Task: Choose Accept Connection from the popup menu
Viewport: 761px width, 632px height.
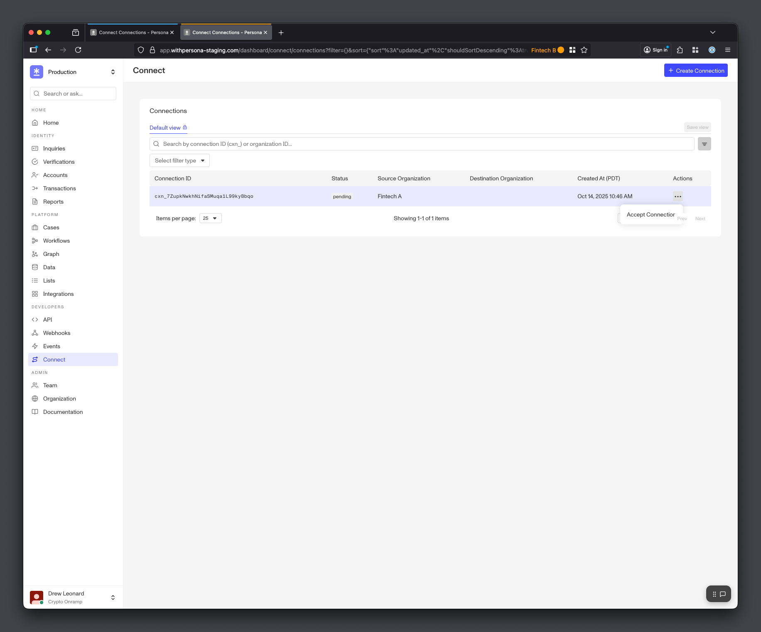Action: [x=650, y=215]
